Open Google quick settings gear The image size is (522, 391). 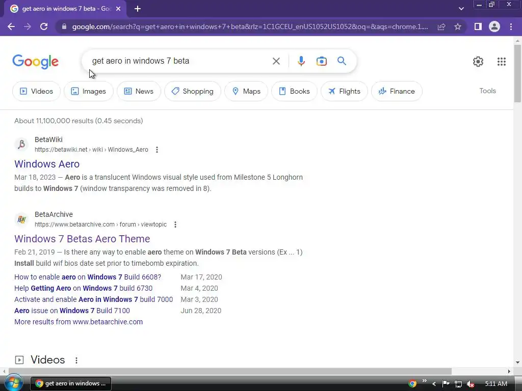(x=478, y=62)
